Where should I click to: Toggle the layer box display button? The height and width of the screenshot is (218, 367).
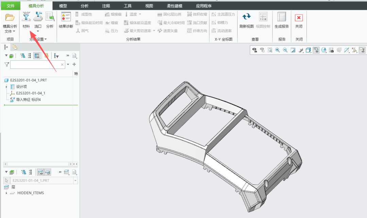coord(48,172)
